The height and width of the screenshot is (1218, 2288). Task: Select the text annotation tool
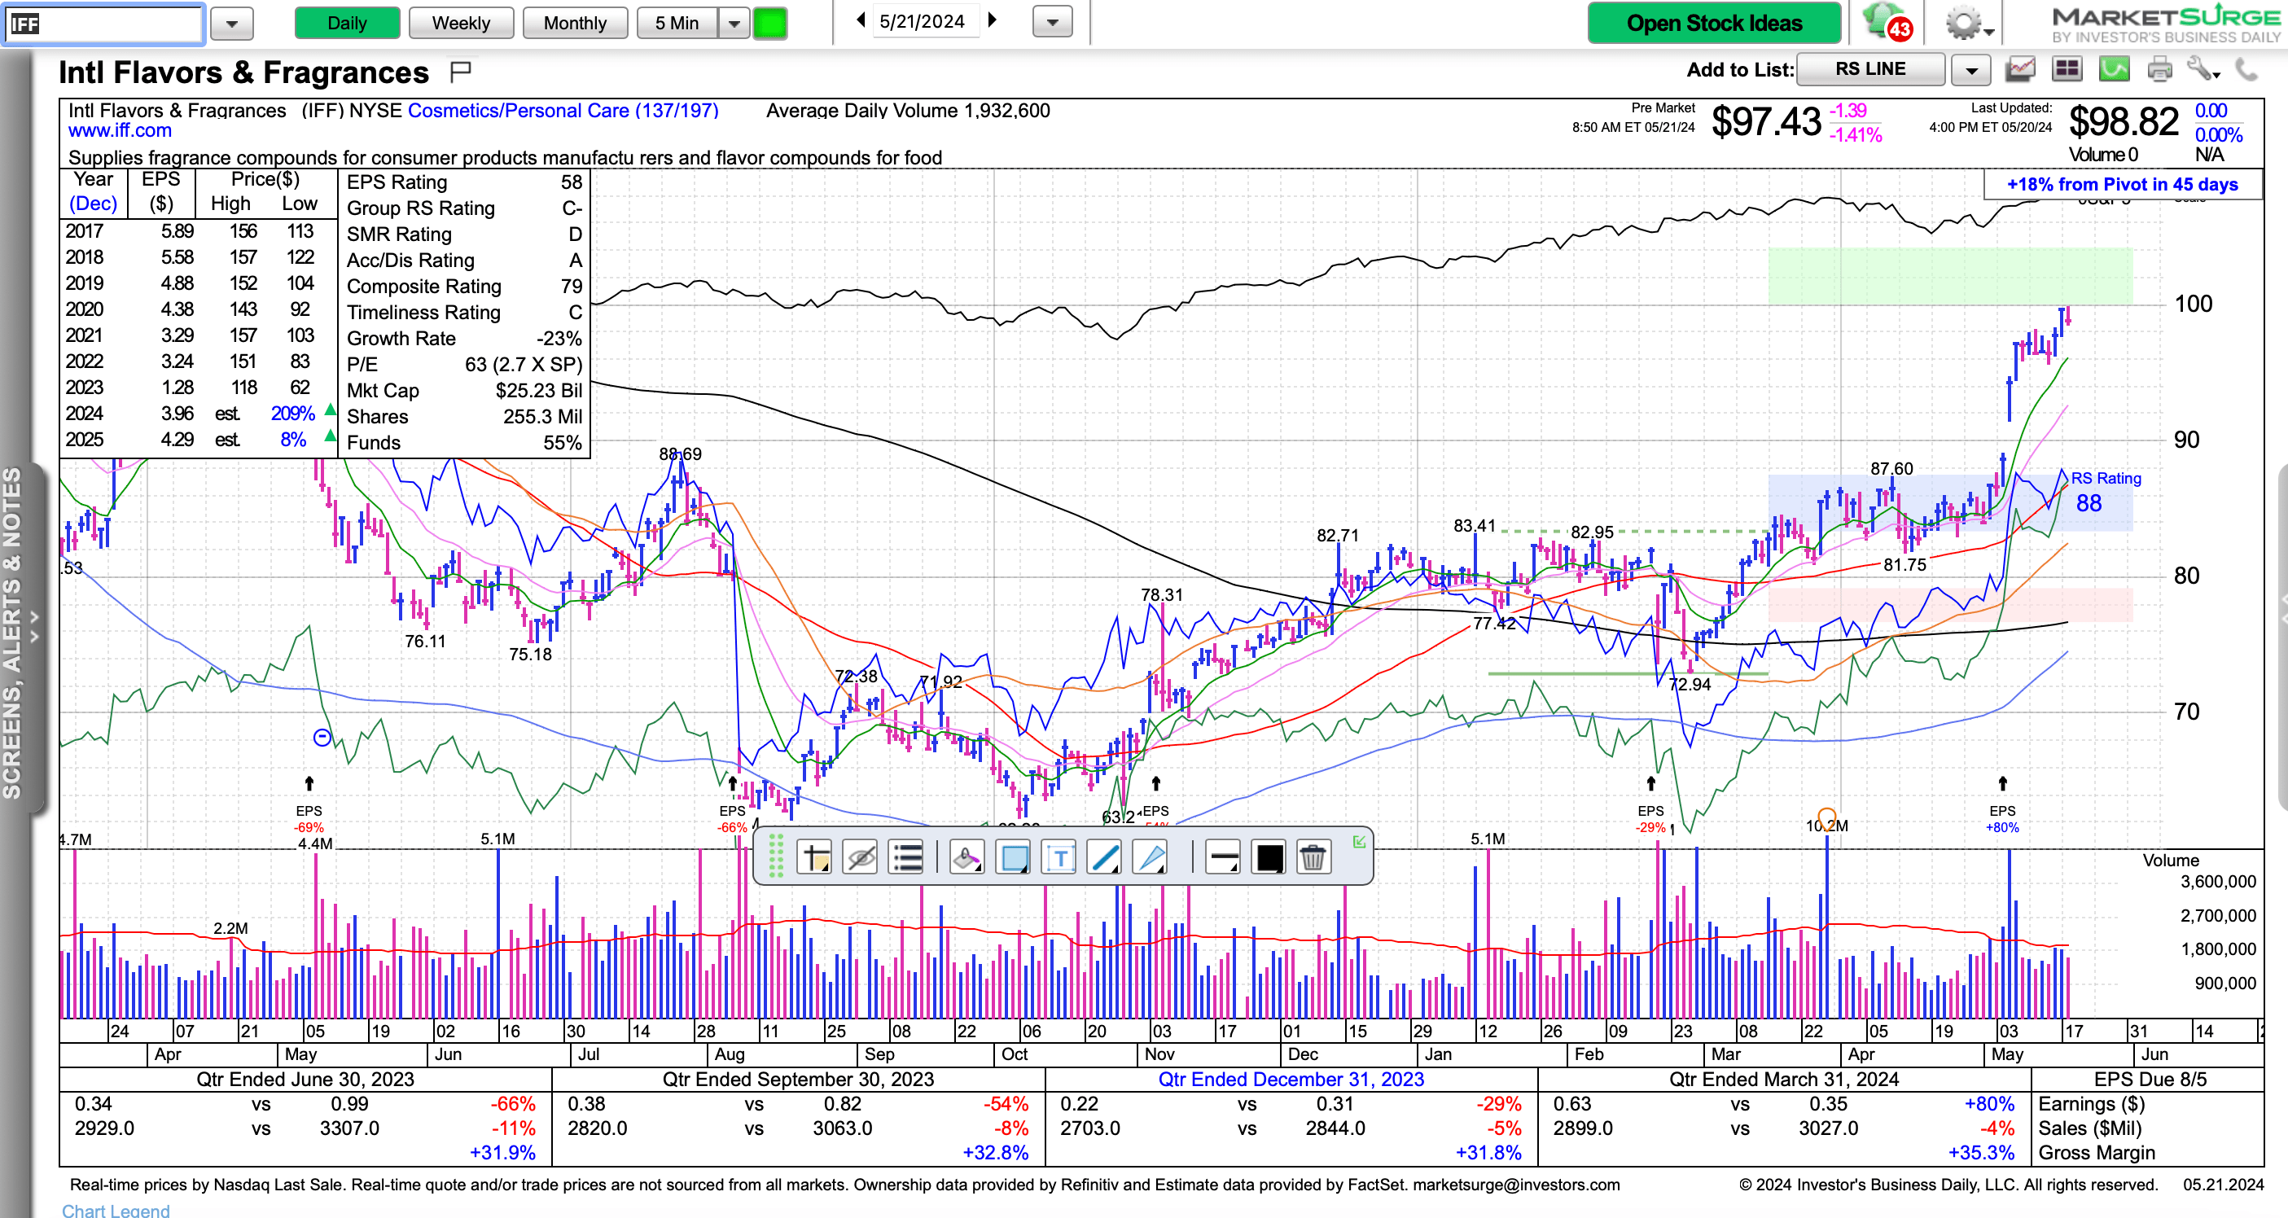(1059, 857)
